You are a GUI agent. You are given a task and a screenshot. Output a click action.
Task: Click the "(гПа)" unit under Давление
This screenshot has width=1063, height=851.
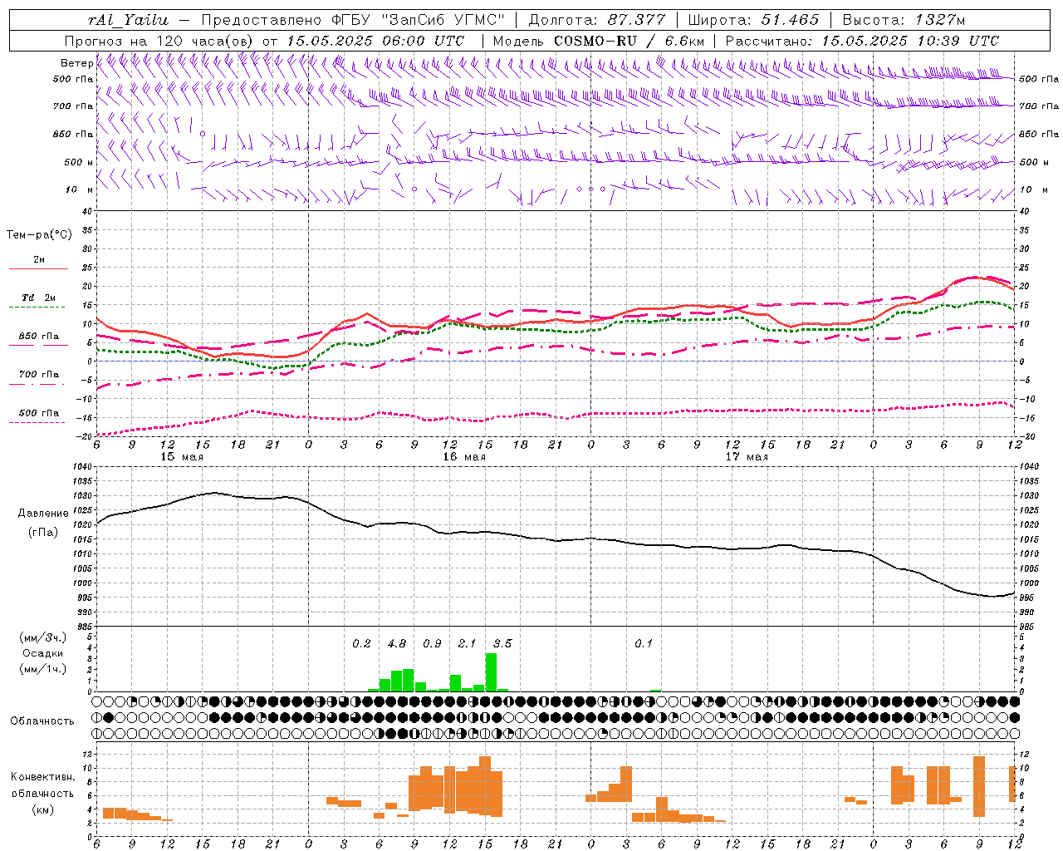[x=43, y=533]
